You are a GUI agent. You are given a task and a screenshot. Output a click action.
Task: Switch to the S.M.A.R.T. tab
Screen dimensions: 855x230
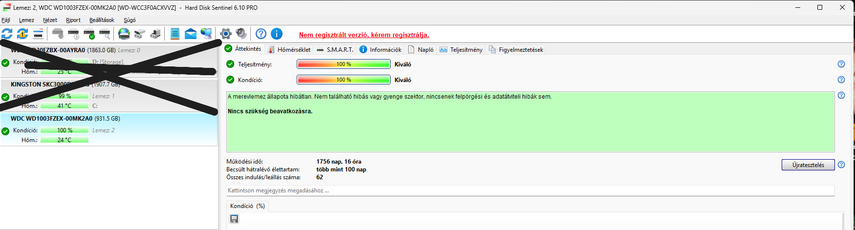pos(335,49)
